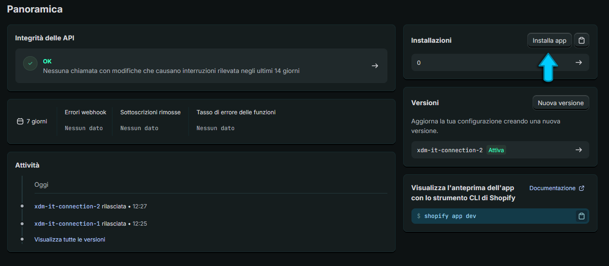Open the xdm-it-connection-2 rilasciata activity entry
The width and height of the screenshot is (609, 266).
click(x=90, y=206)
